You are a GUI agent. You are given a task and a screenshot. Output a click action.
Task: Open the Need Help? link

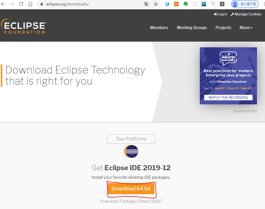pos(151,201)
